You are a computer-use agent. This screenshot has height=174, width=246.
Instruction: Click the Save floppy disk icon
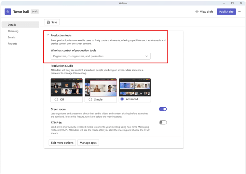48,22
